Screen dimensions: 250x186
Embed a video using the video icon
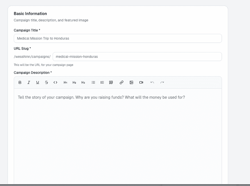click(x=141, y=83)
